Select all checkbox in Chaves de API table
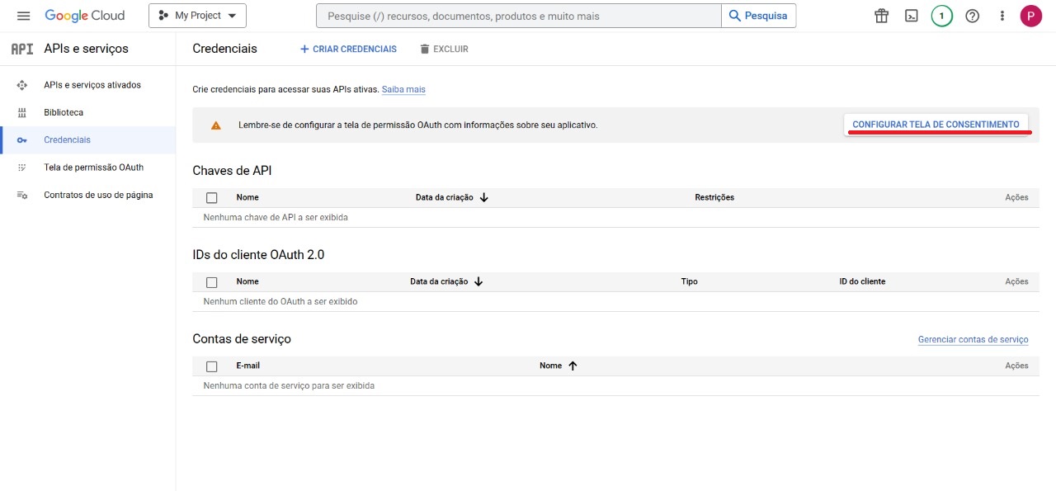The width and height of the screenshot is (1056, 491). (x=212, y=198)
